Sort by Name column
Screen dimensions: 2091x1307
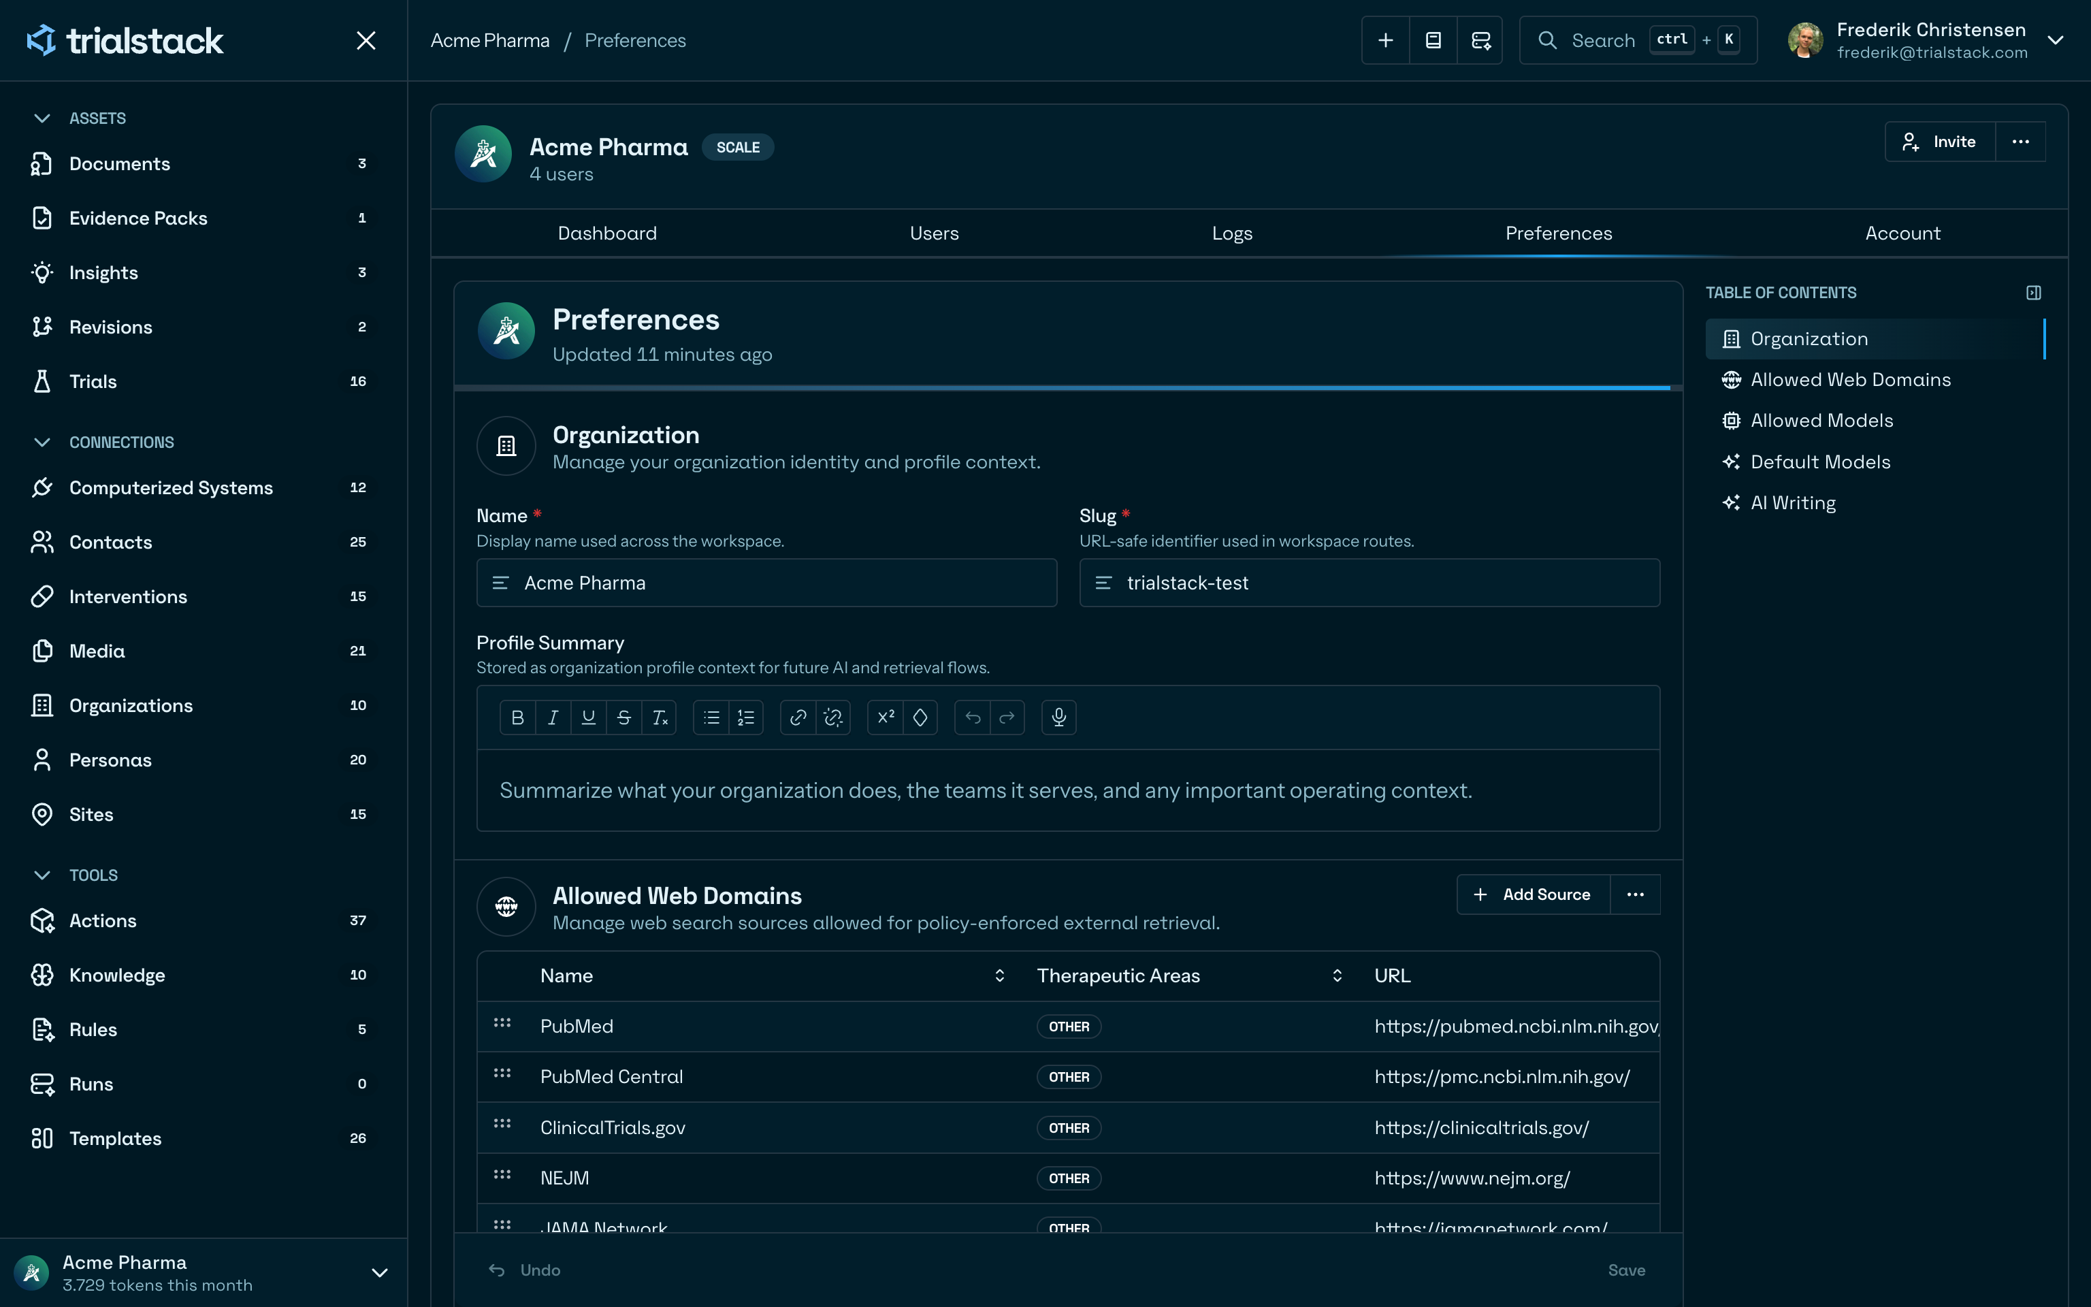(1000, 976)
